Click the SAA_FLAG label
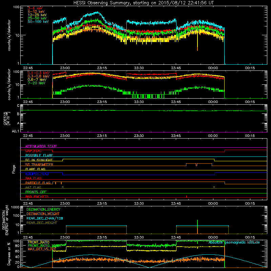The height and width of the screenshot is (271, 271). [33, 179]
